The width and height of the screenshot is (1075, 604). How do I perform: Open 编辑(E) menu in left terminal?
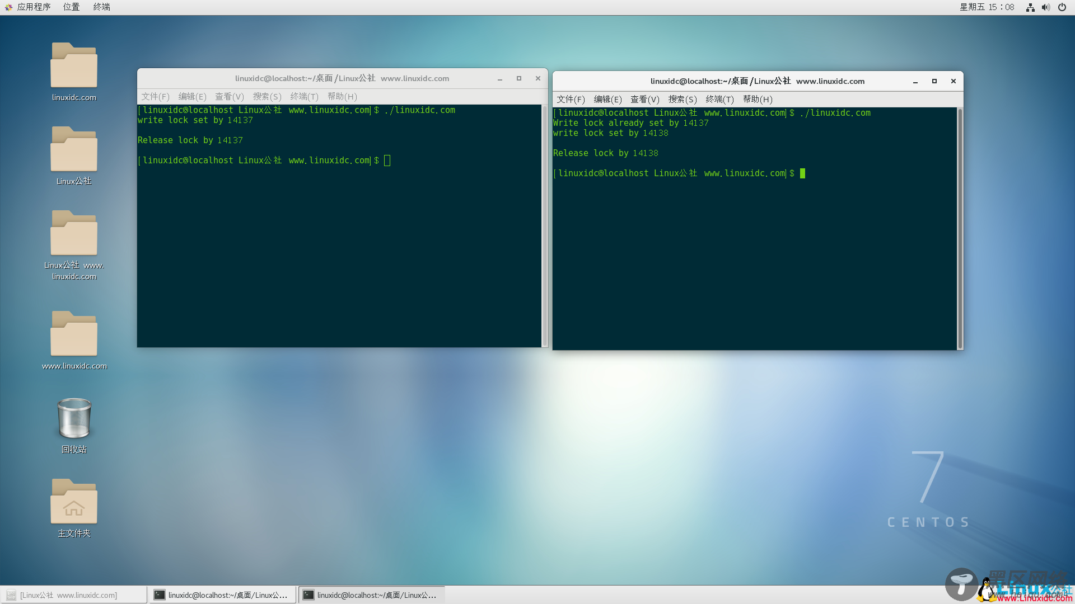tap(192, 97)
